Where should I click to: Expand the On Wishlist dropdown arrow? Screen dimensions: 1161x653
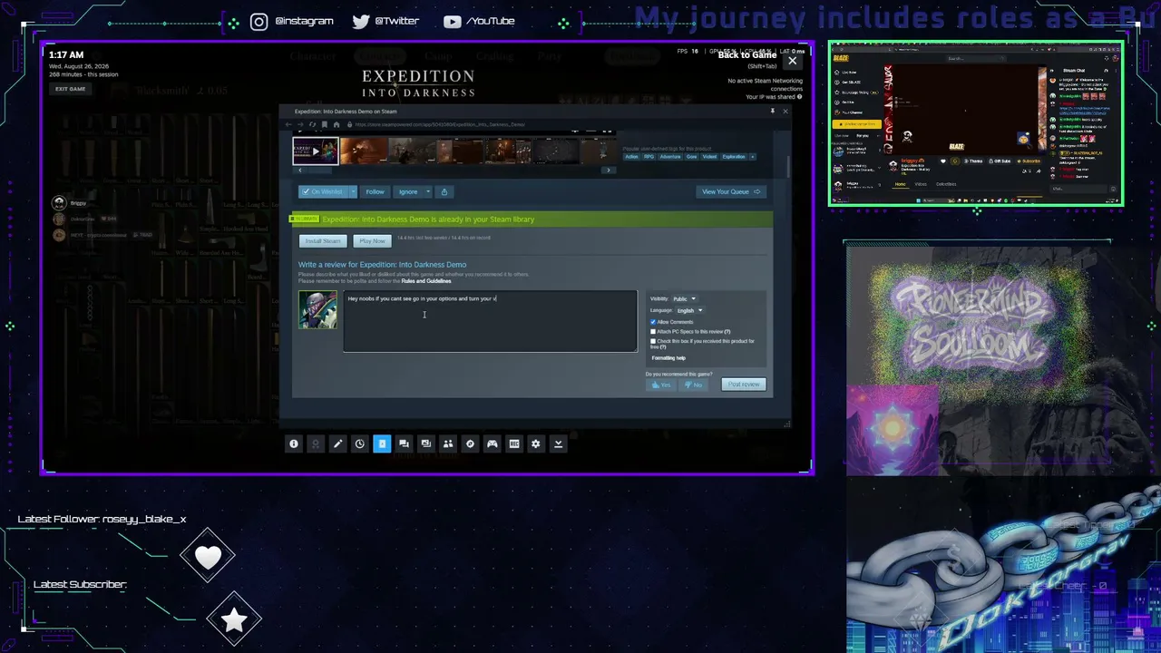352,191
